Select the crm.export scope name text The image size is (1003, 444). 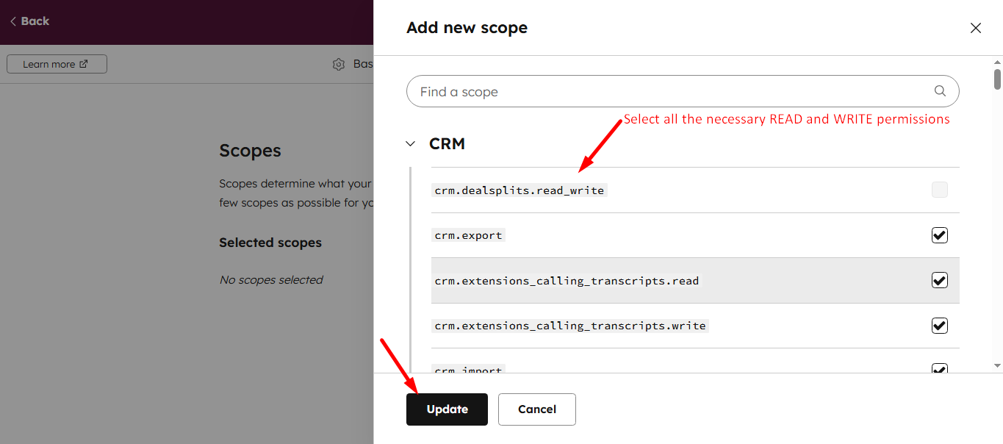pyautogui.click(x=468, y=235)
